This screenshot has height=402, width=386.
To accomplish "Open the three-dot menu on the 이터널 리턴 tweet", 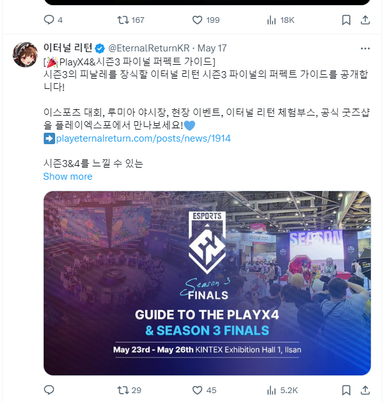I will pos(365,48).
